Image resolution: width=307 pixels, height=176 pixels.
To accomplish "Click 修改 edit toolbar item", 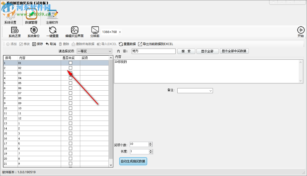I will [24, 44].
